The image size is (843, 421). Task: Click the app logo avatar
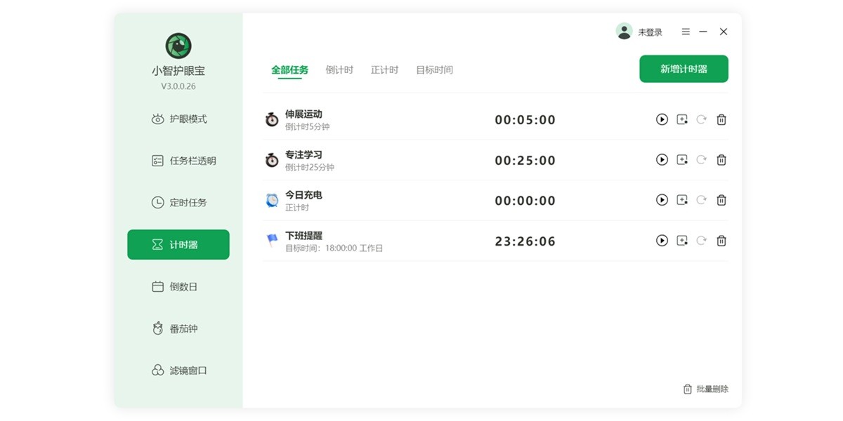178,46
